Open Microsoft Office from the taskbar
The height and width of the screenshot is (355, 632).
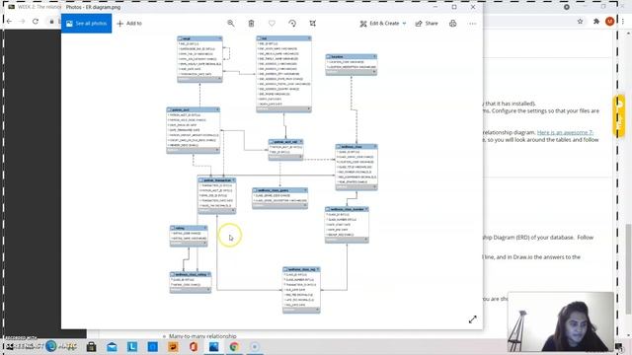coord(194,346)
